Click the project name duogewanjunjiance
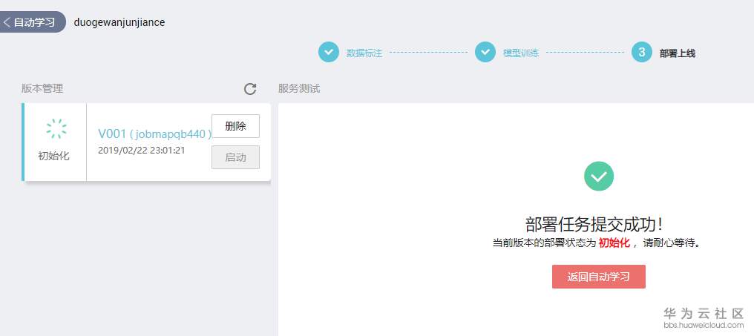Viewport: 754px width, 336px height. coord(119,22)
